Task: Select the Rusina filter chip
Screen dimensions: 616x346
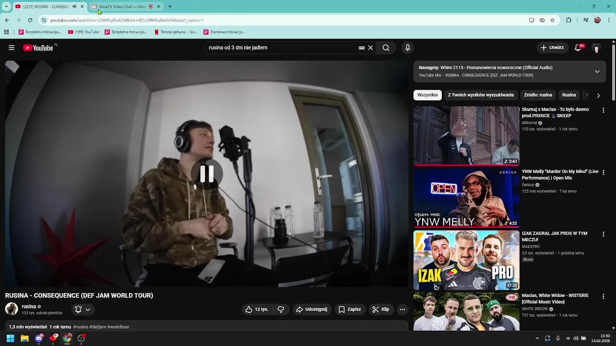Action: tap(569, 95)
